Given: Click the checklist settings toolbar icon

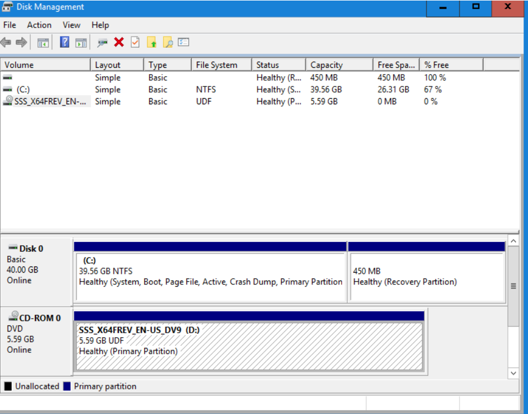Looking at the screenshot, I should click(x=184, y=42).
